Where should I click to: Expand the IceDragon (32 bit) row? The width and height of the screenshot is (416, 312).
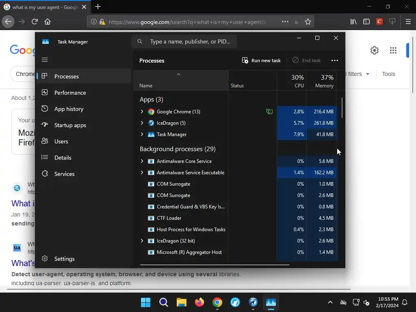pos(142,240)
